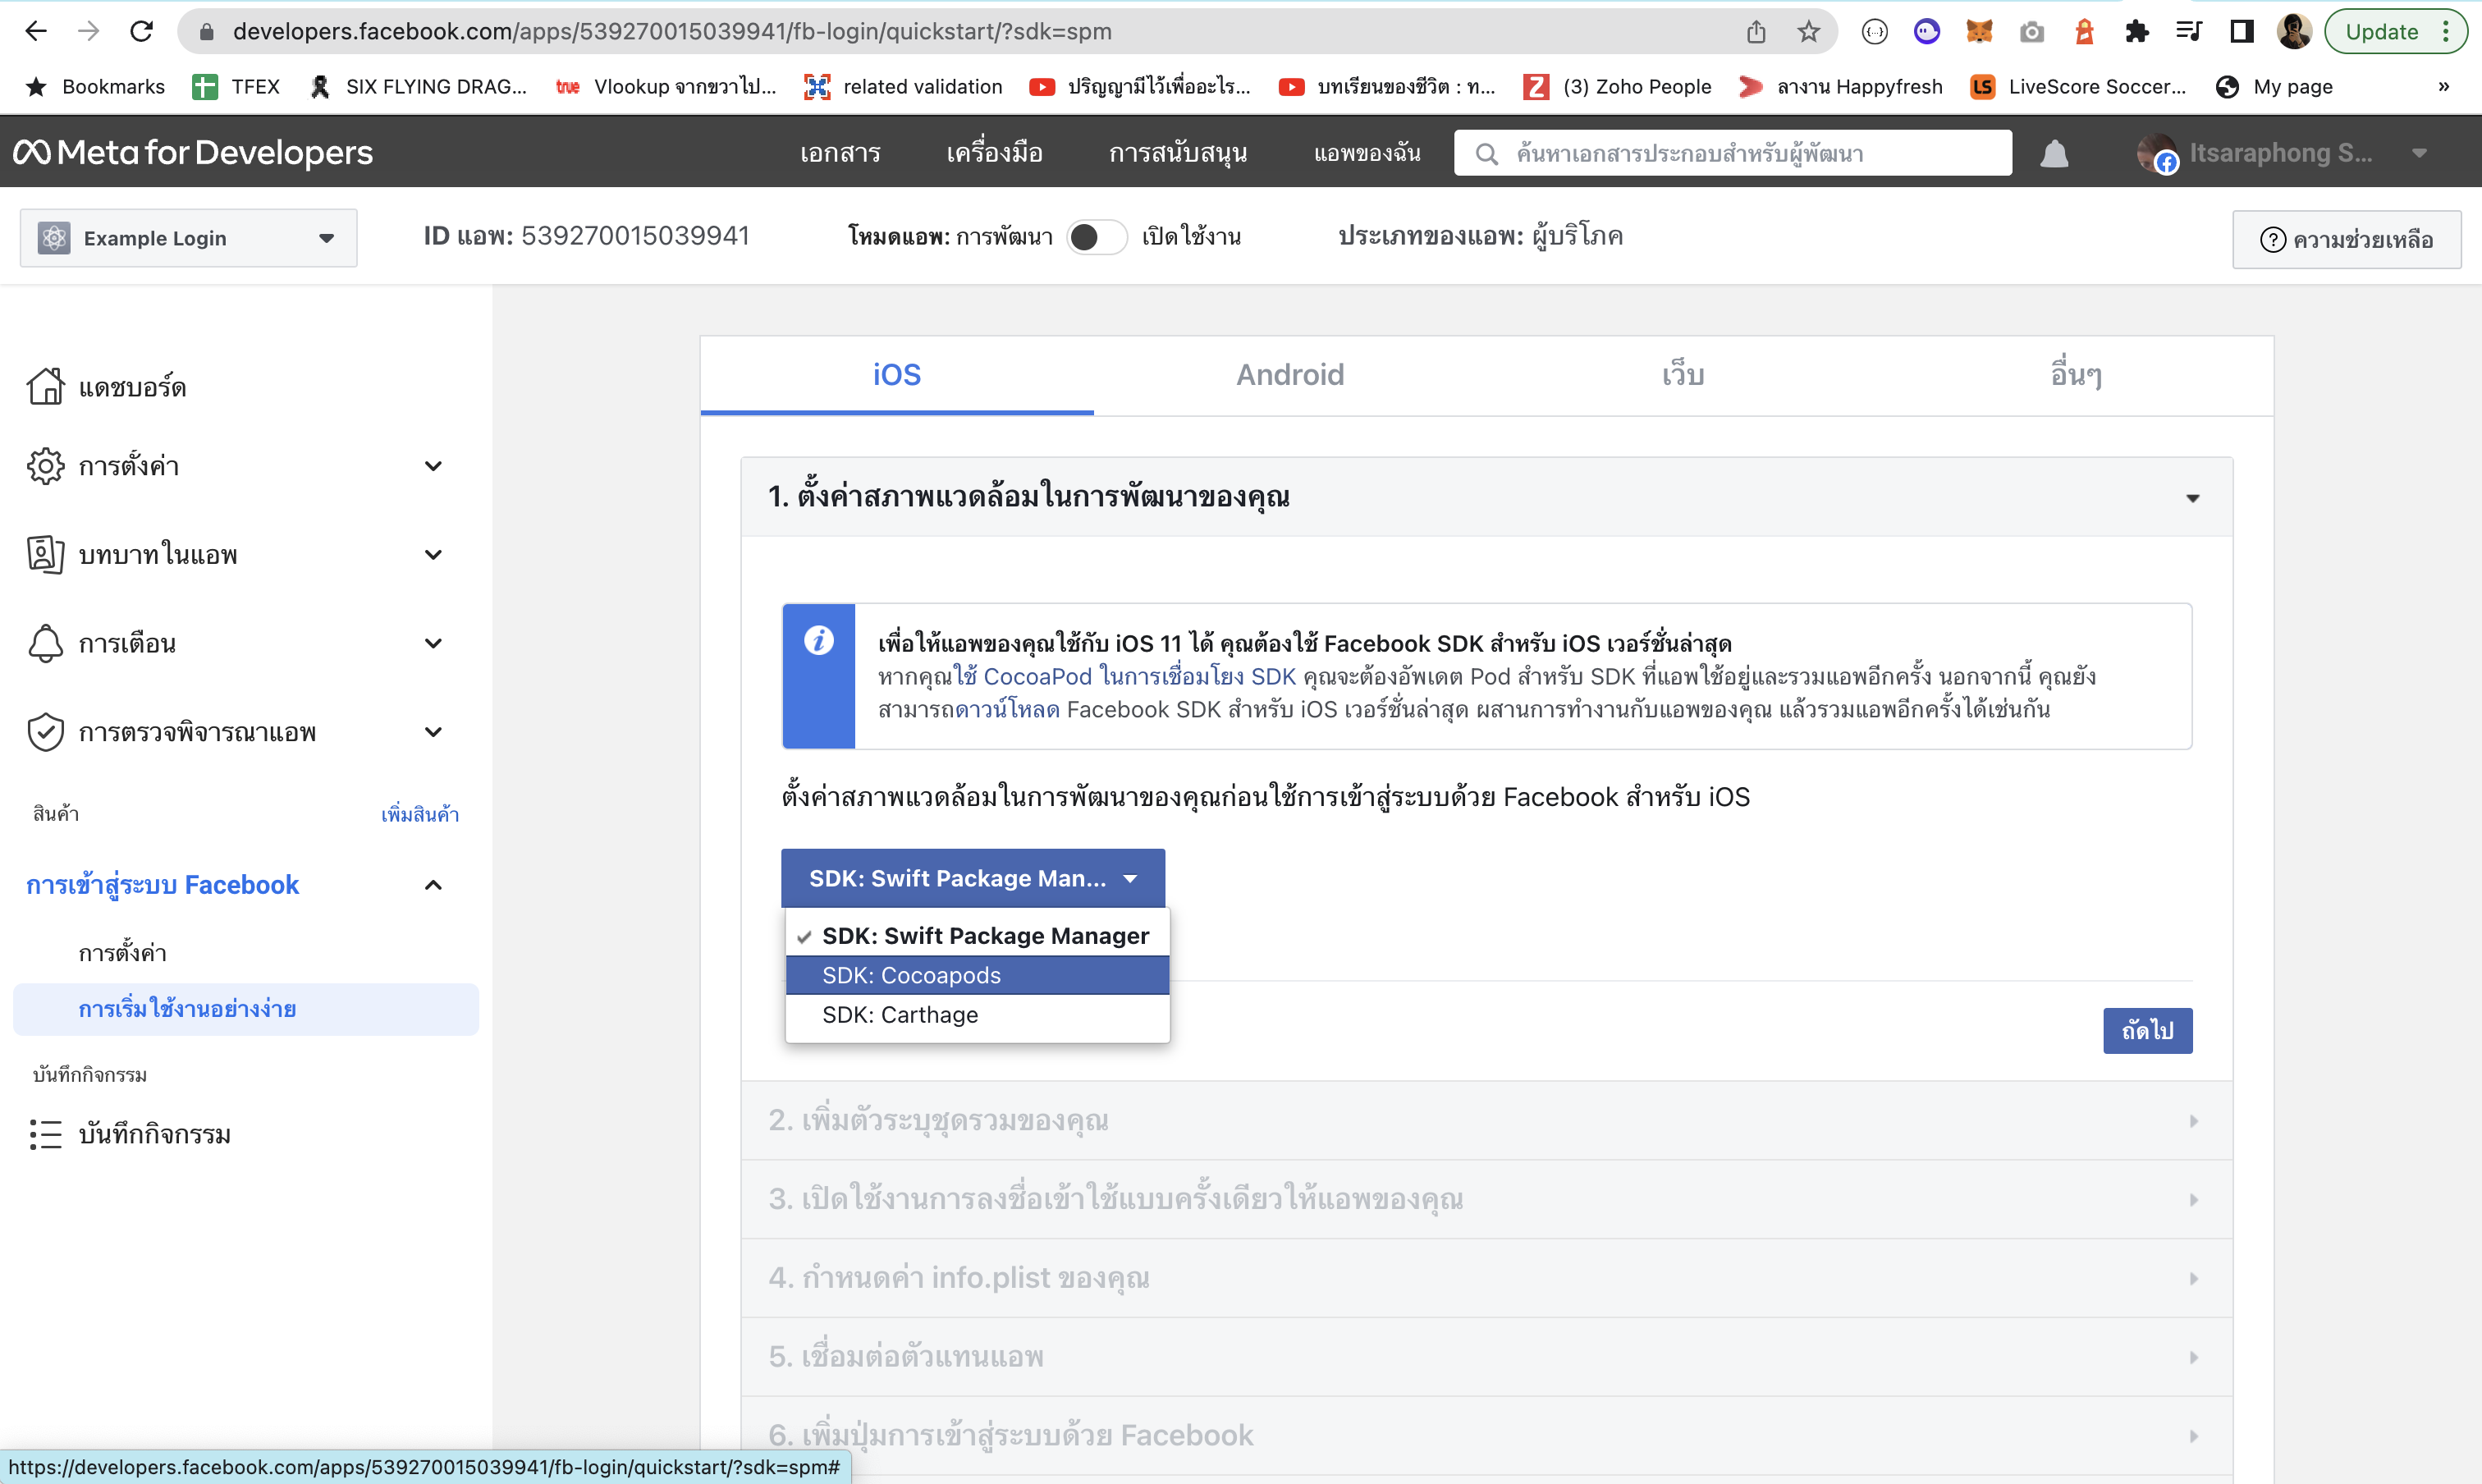The width and height of the screenshot is (2482, 1484).
Task: Focus the developer docs search field
Action: (1732, 153)
